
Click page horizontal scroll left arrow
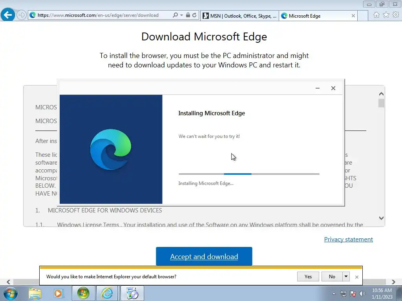click(x=9, y=282)
